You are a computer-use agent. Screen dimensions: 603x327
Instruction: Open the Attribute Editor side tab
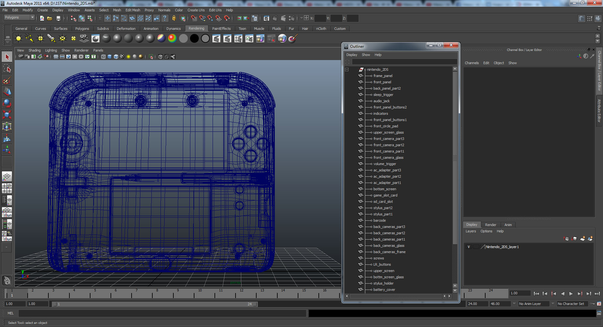pos(599,111)
